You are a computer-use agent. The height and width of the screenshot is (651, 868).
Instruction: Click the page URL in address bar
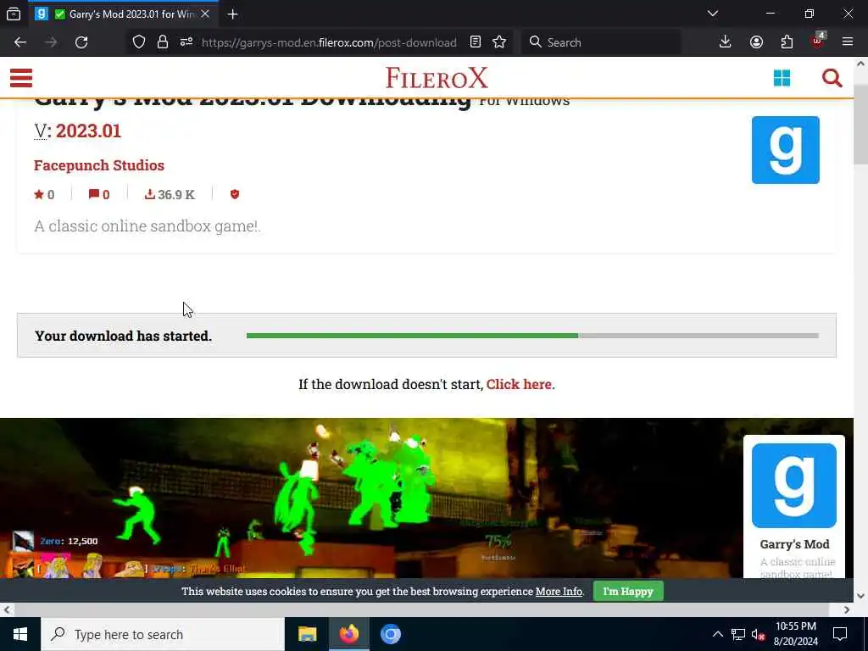pyautogui.click(x=329, y=42)
